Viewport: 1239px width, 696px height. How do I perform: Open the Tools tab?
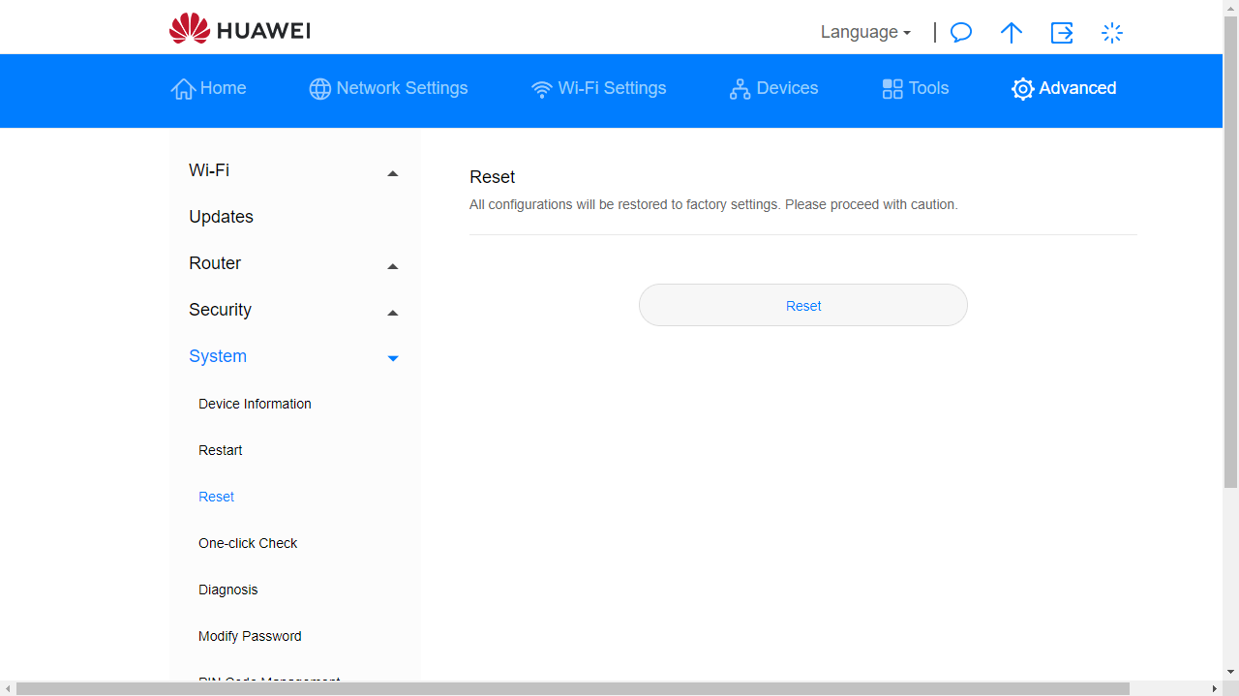(x=916, y=88)
